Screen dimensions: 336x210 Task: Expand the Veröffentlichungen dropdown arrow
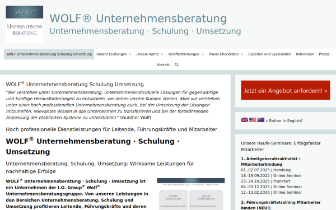[203, 54]
